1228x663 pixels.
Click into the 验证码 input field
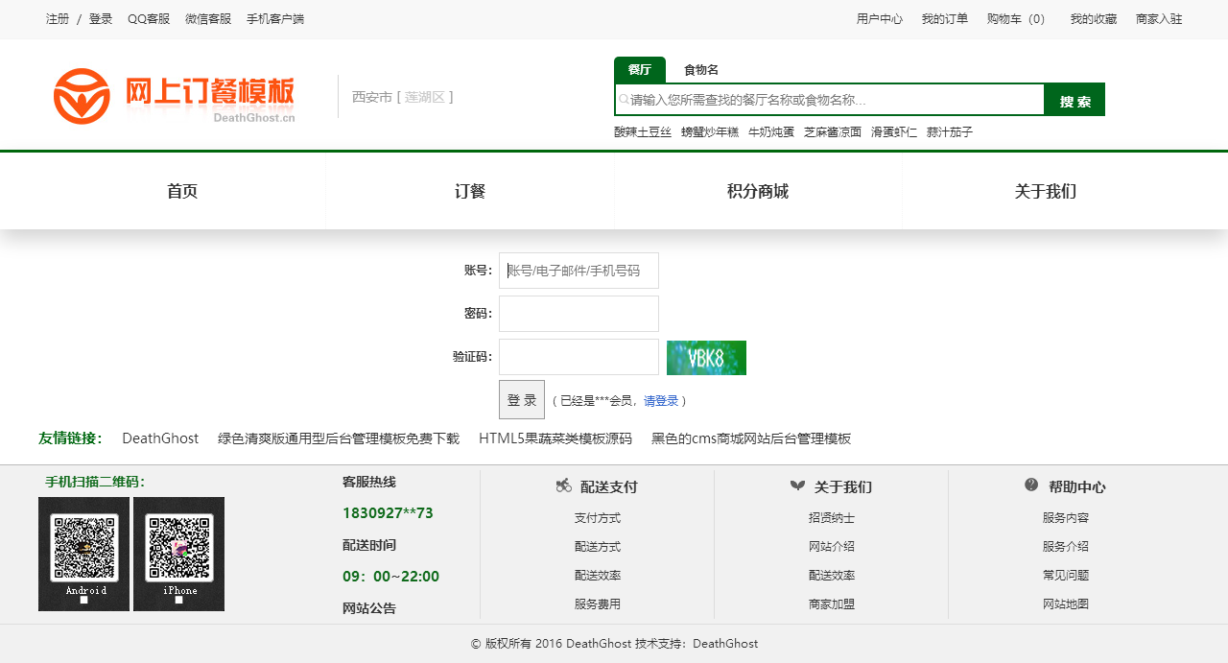[x=579, y=357]
